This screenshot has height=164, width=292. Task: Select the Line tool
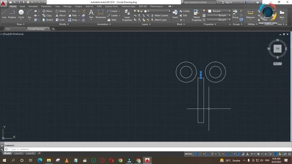click(x=4, y=14)
